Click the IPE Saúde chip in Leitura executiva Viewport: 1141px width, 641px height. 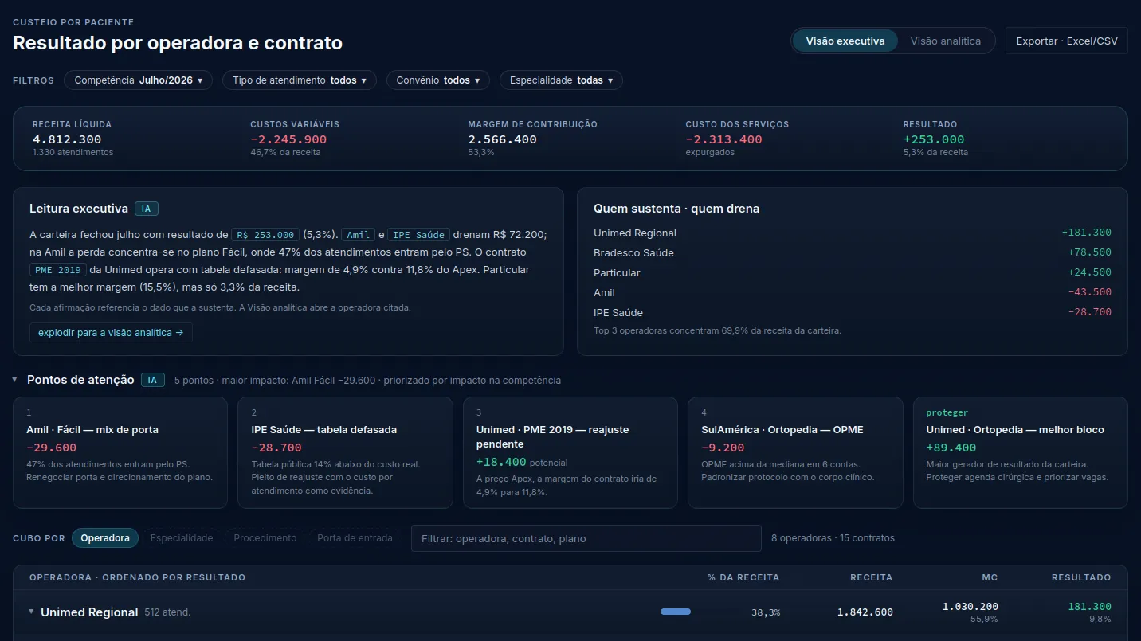tap(419, 235)
